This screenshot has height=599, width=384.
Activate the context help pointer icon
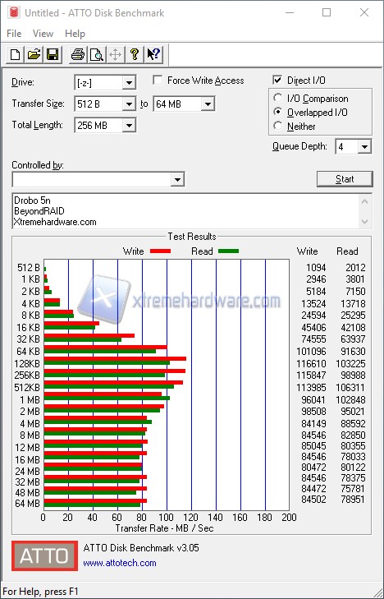pyautogui.click(x=153, y=54)
